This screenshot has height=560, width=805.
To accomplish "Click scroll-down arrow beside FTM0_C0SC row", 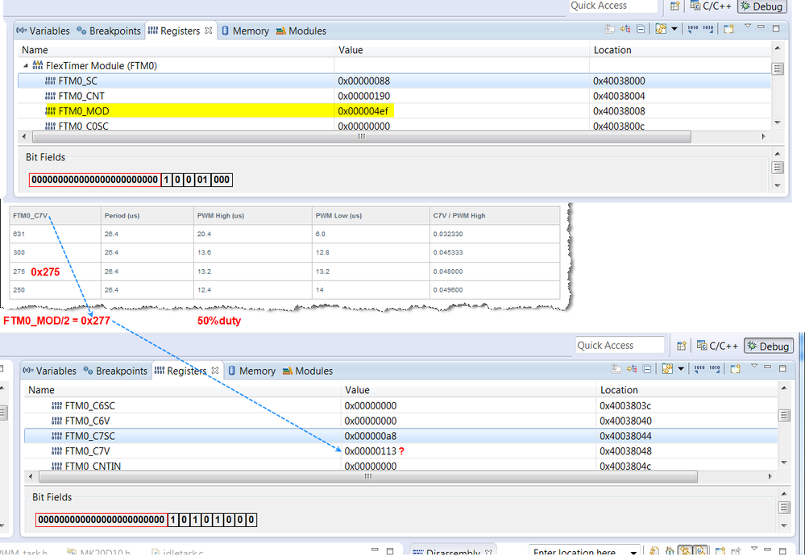I will coord(778,122).
